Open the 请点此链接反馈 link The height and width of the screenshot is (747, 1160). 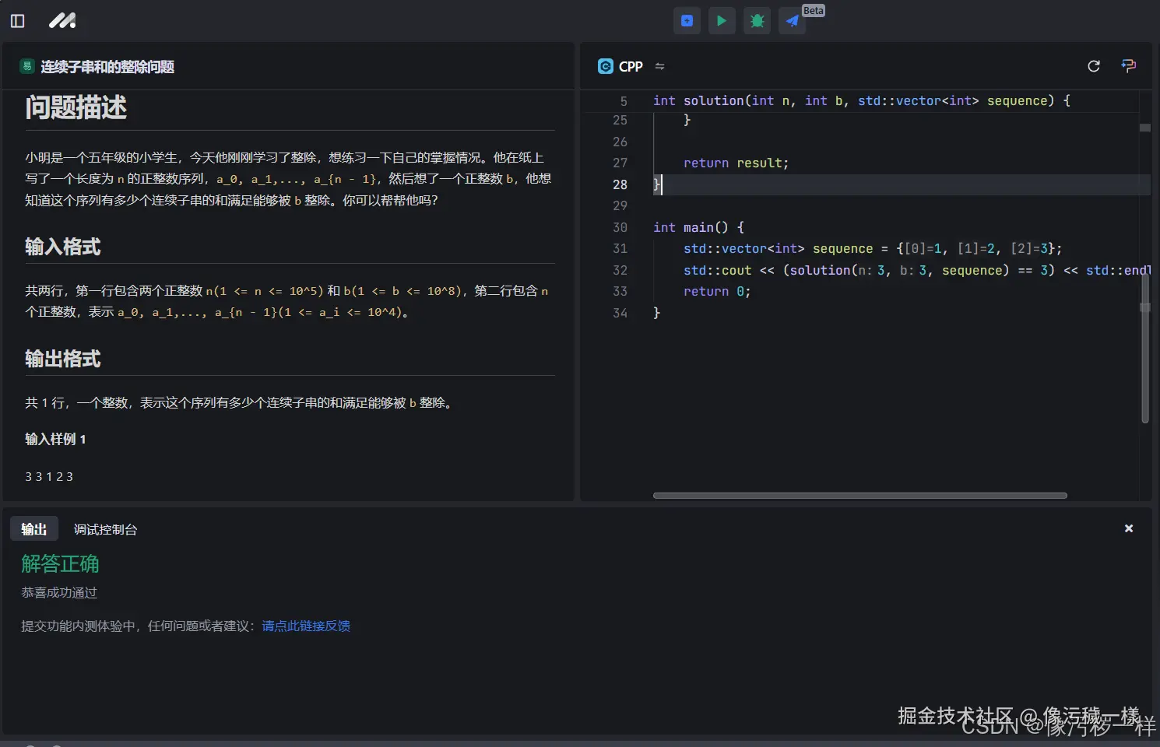tap(306, 626)
